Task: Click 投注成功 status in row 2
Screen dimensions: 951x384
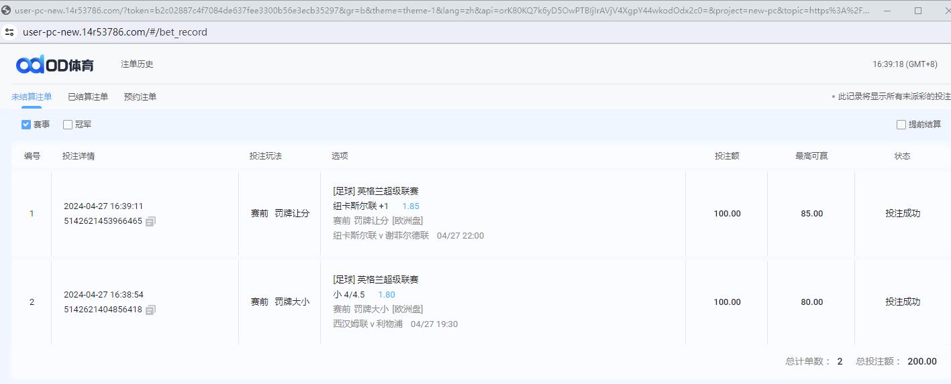Action: [x=903, y=302]
